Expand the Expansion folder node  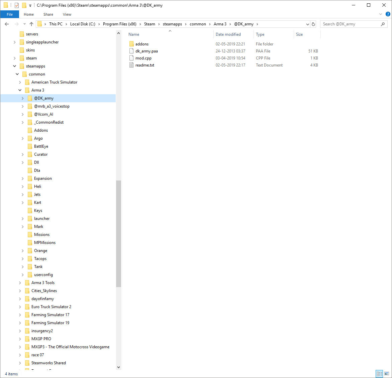[x=22, y=178]
